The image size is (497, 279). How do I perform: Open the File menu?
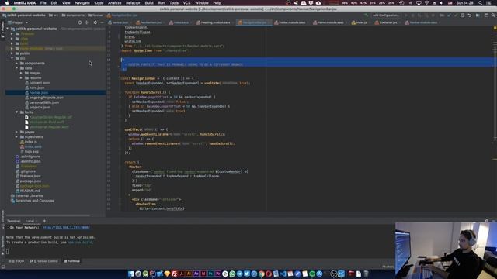tap(43, 3)
